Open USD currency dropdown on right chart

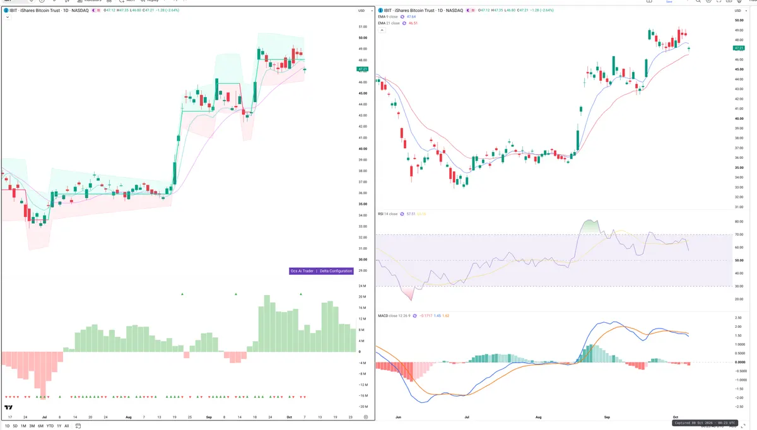739,11
